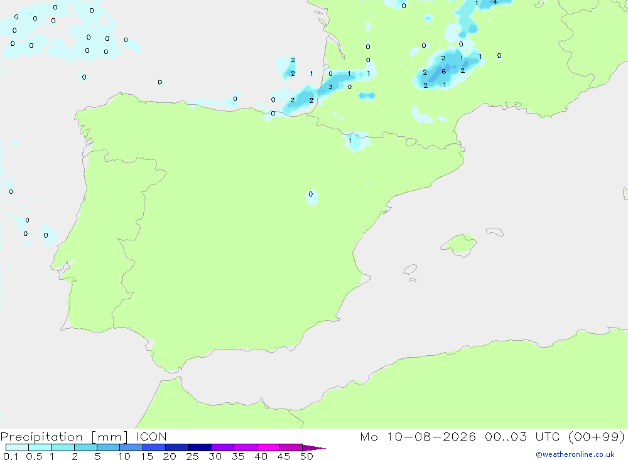Click the Menorca island outline
The image size is (628, 460).
(x=495, y=232)
